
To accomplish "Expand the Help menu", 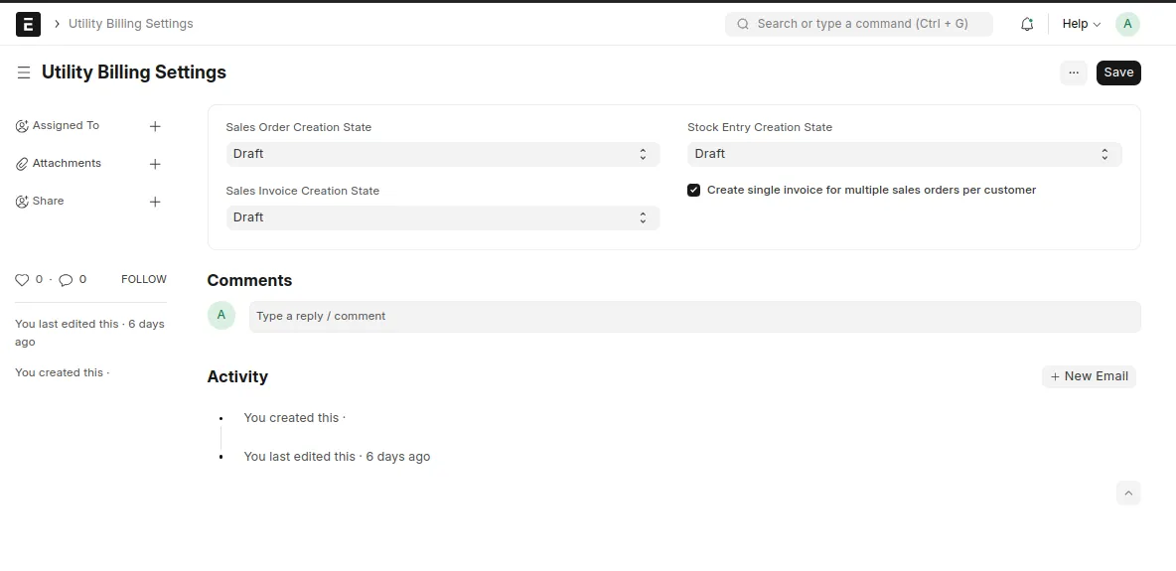I will pos(1081,24).
